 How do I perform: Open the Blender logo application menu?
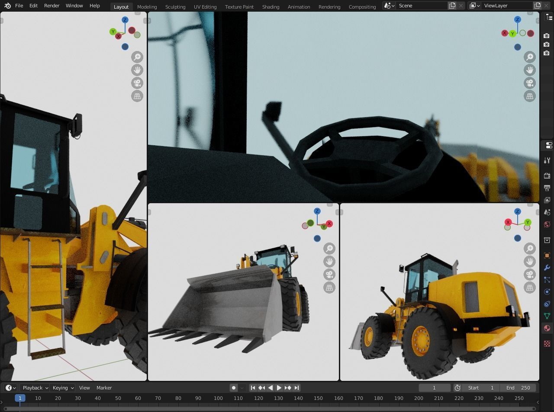7,6
